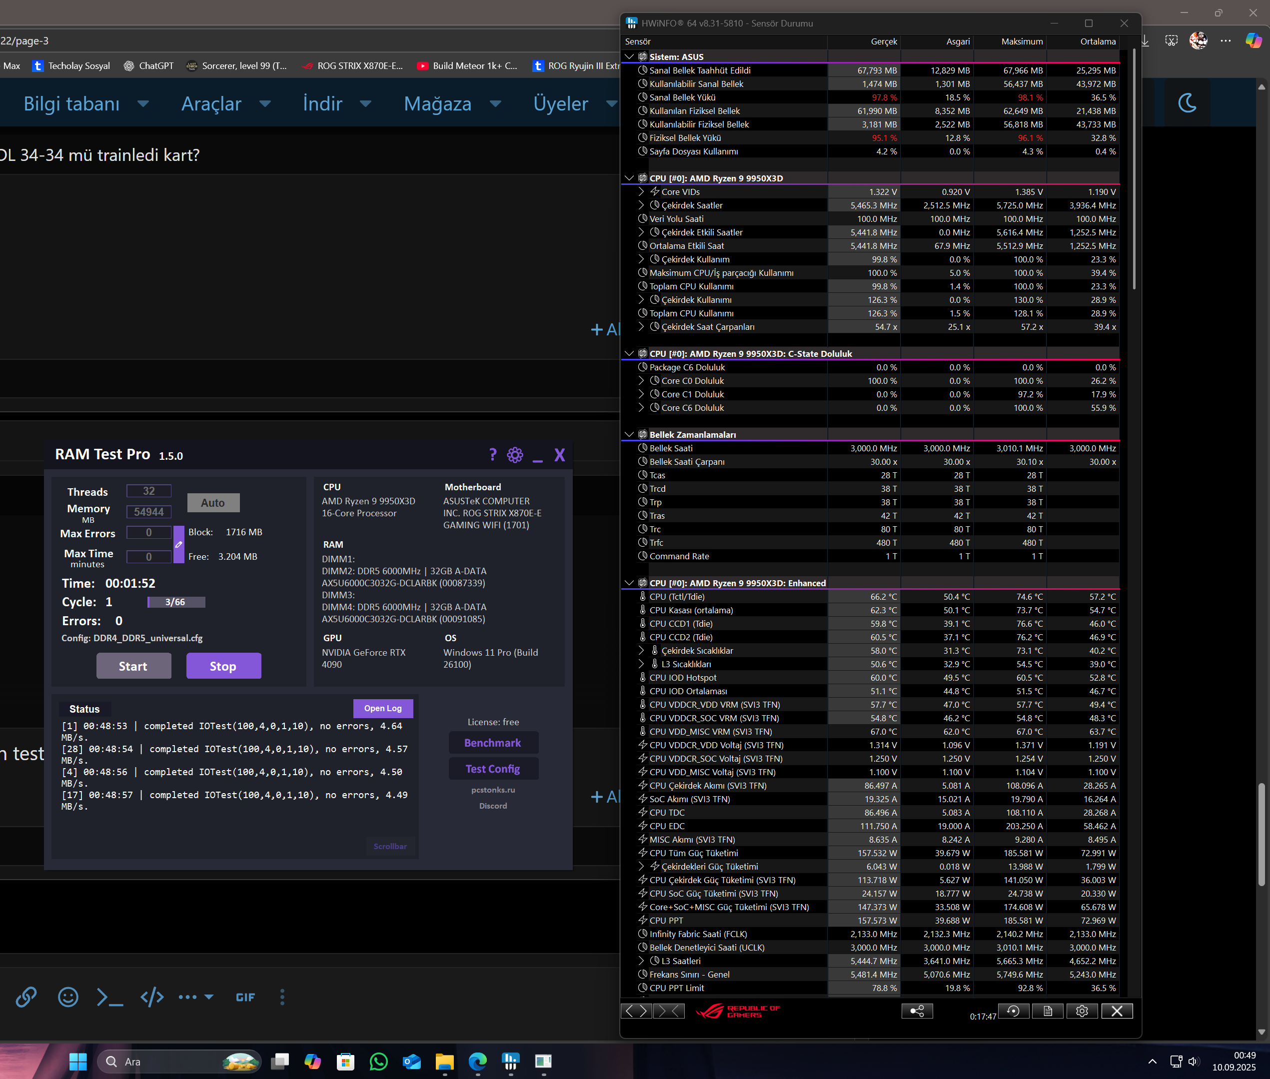Open browser downloads icon
This screenshot has height=1079, width=1270.
coord(1145,41)
